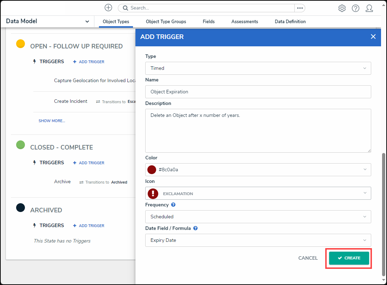This screenshot has height=285, width=387.
Task: Open the Frequency dropdown showing Scheduled
Action: [258, 217]
